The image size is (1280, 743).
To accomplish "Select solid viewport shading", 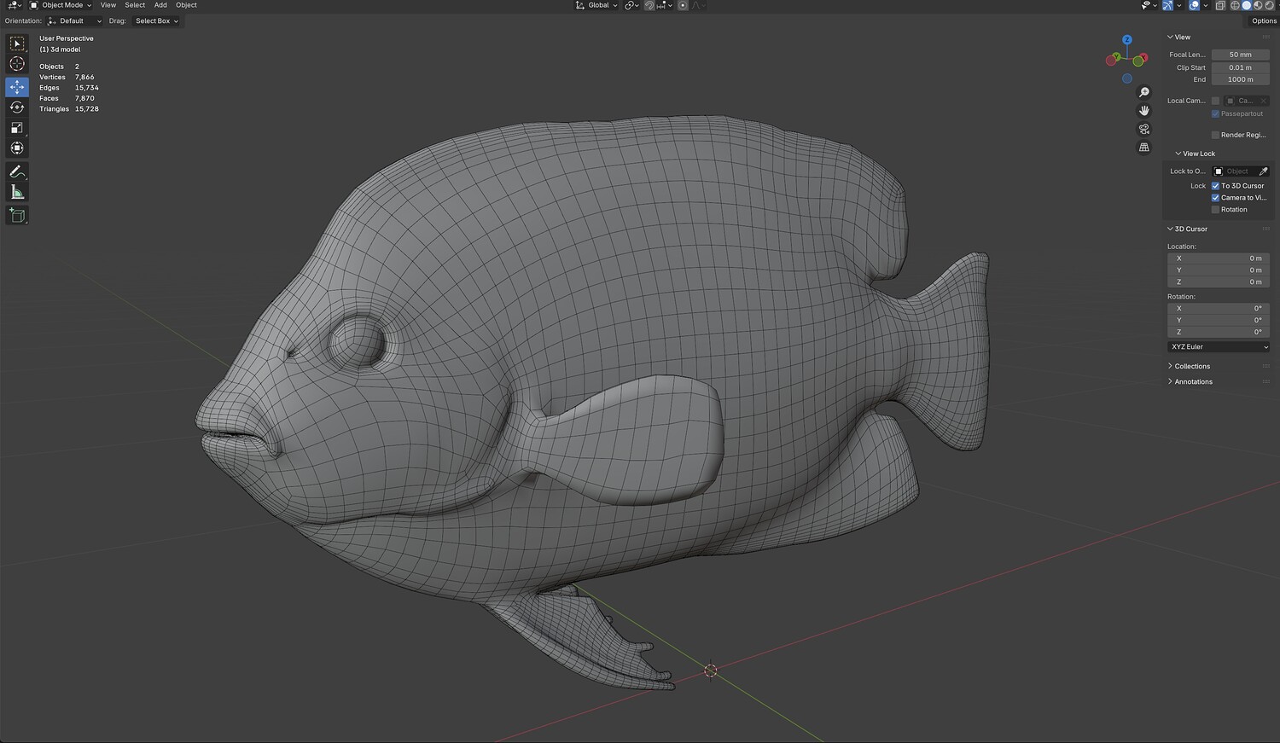I will coord(1246,5).
